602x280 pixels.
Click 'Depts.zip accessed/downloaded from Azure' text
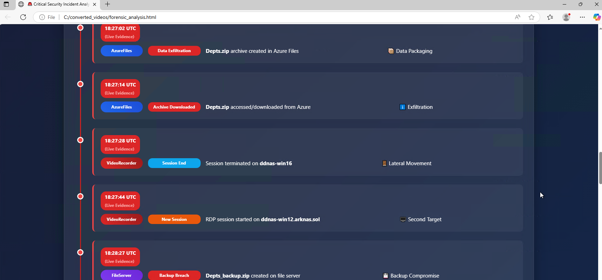pyautogui.click(x=258, y=107)
